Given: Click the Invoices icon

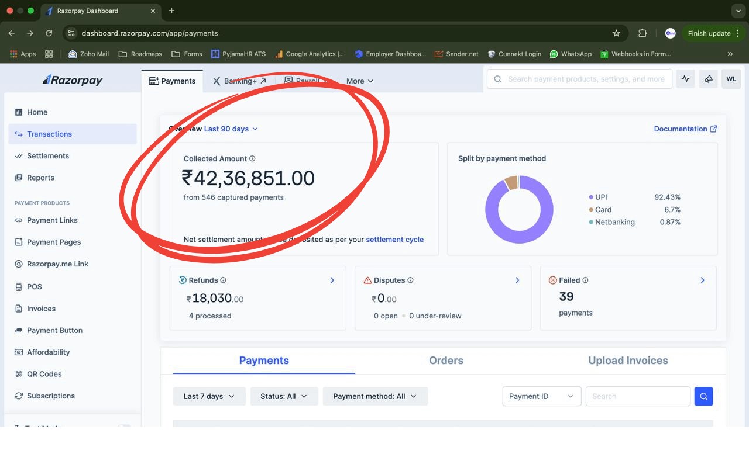Looking at the screenshot, I should click(x=19, y=309).
